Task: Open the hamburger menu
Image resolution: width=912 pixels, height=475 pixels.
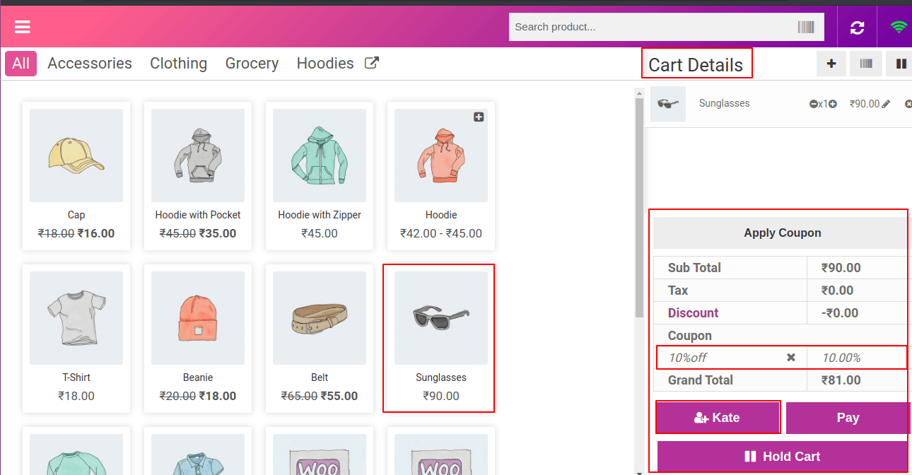Action: (x=22, y=27)
